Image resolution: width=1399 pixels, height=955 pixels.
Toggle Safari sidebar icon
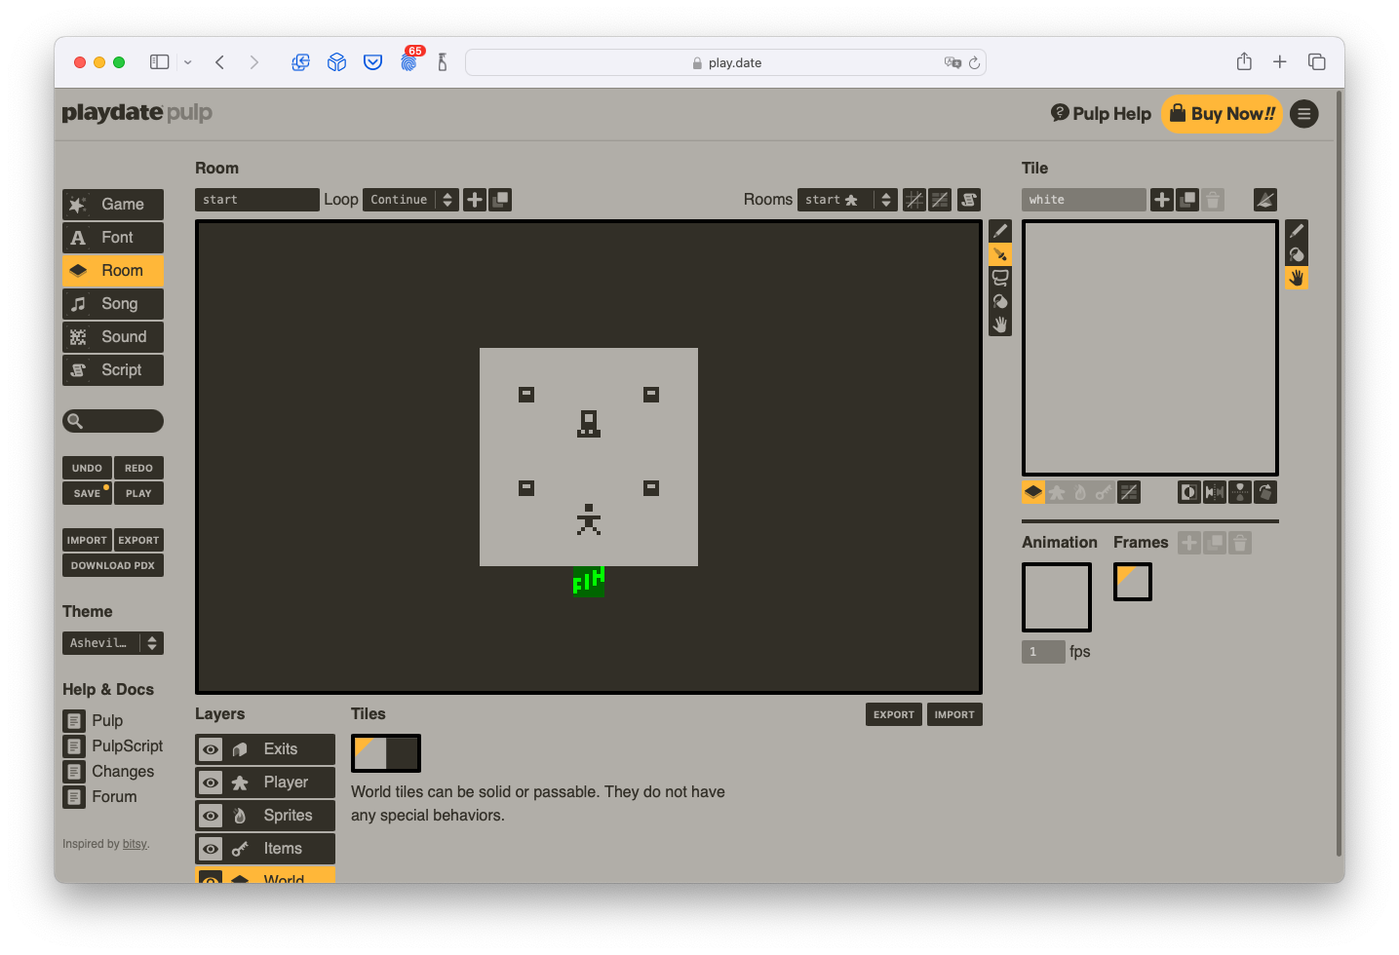pos(160,62)
